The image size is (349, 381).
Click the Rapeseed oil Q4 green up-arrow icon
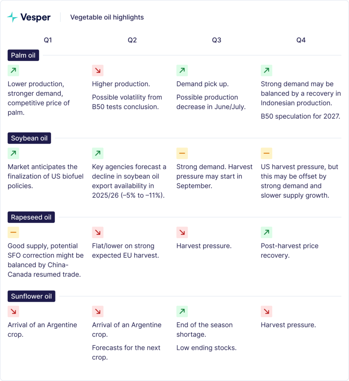[x=266, y=232]
